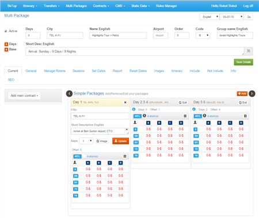Open the Not Include tab
The height and width of the screenshot is (218, 259).
click(x=215, y=71)
